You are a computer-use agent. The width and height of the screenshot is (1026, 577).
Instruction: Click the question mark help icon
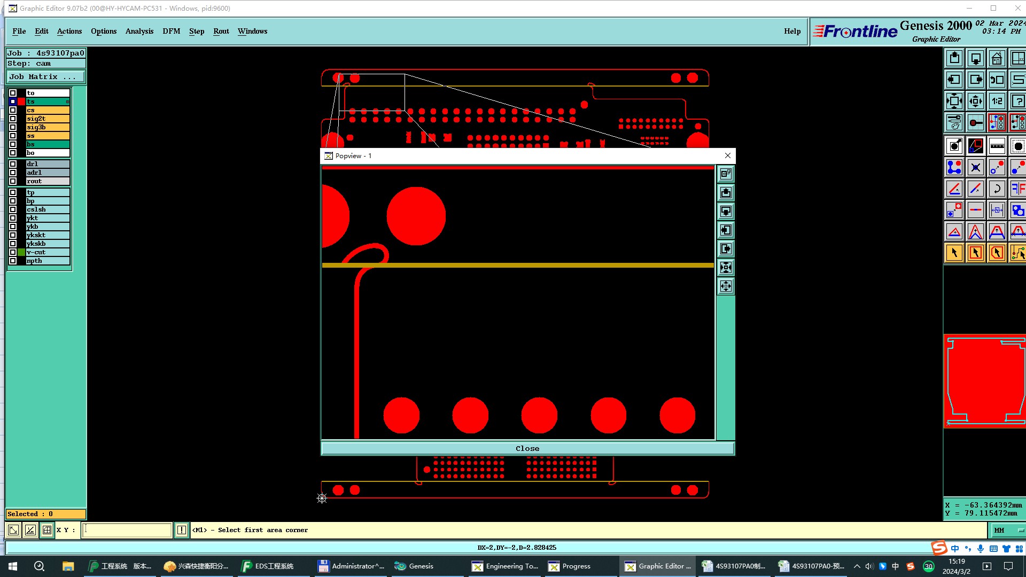click(1018, 101)
